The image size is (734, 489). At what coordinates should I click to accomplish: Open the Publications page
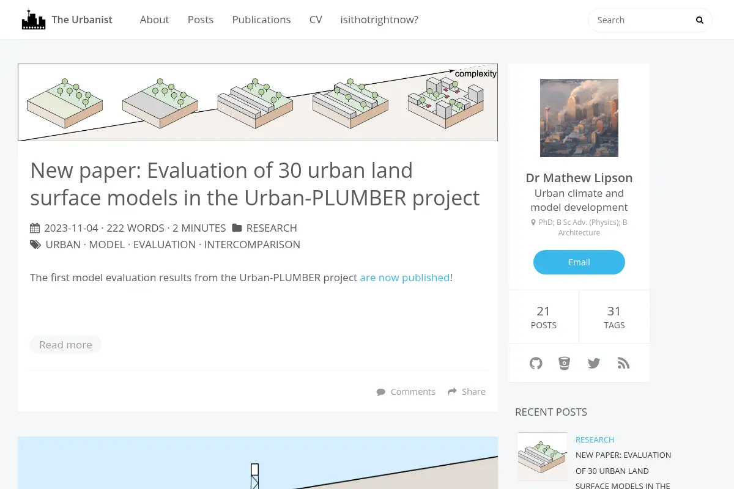(261, 20)
